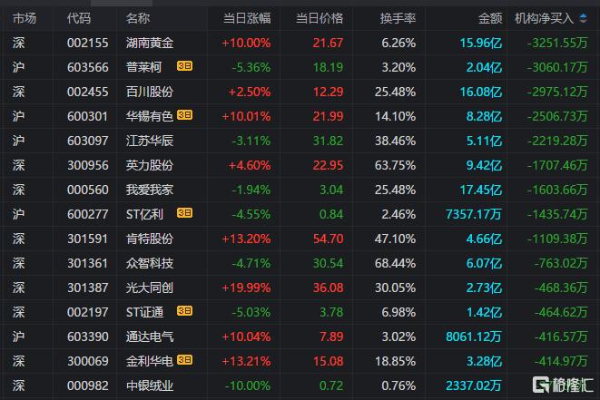Toggle sort arrows on 机构净买入 column

pos(583,18)
